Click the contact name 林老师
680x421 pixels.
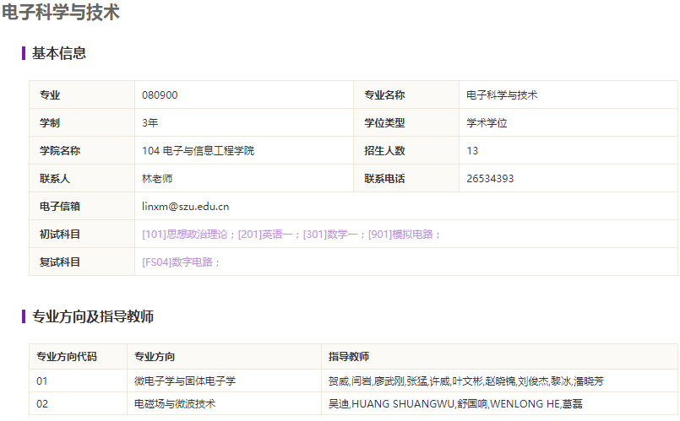coord(157,179)
